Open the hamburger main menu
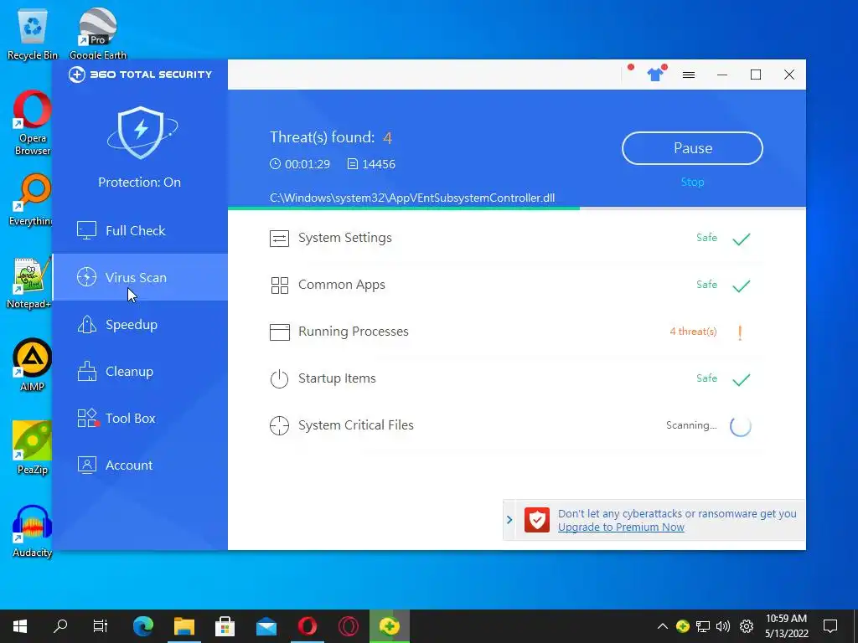Screen dimensions: 858x643 [x=689, y=75]
